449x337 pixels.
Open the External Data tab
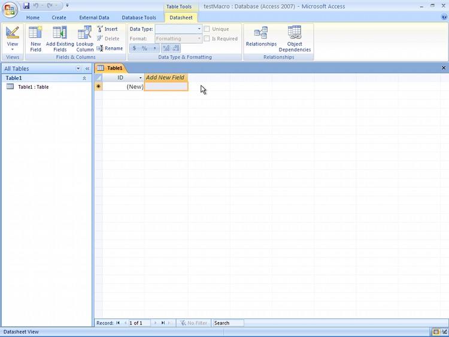pos(94,17)
